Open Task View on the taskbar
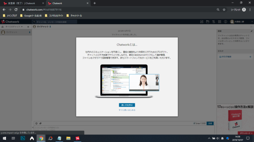254x142 pixels. [x=13, y=138]
